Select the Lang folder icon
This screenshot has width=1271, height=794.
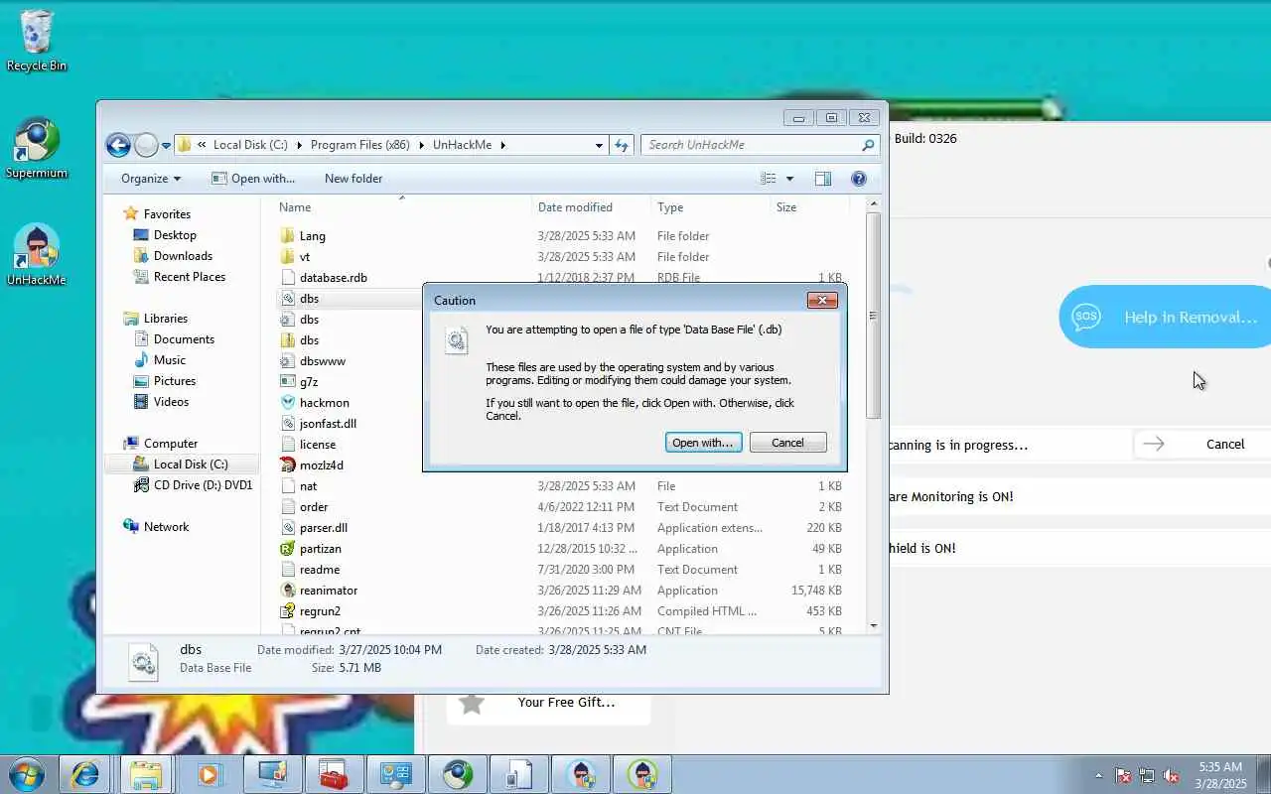[x=288, y=236]
